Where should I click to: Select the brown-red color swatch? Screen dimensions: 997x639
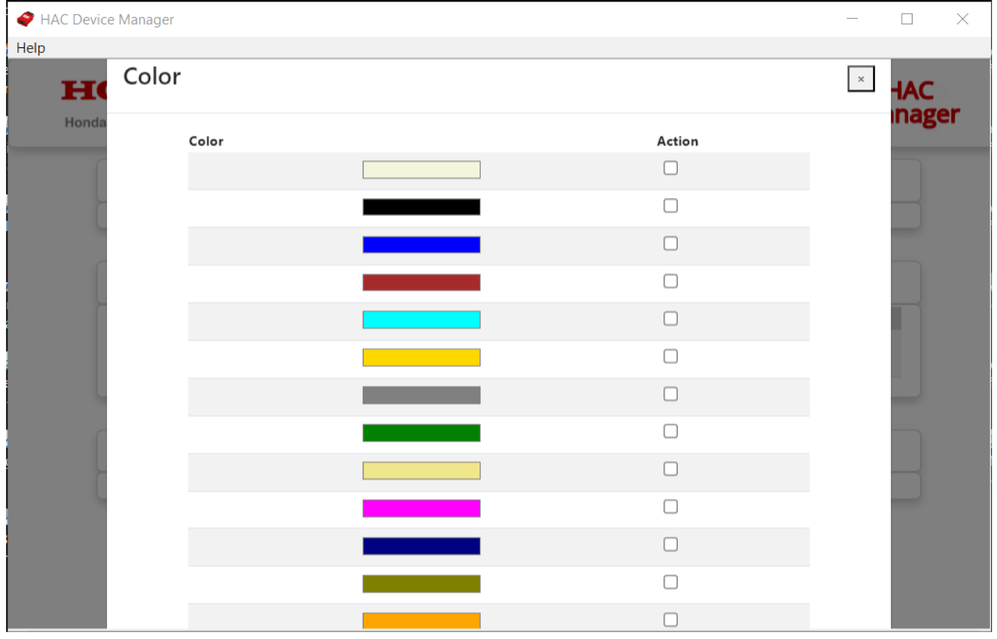tap(421, 282)
